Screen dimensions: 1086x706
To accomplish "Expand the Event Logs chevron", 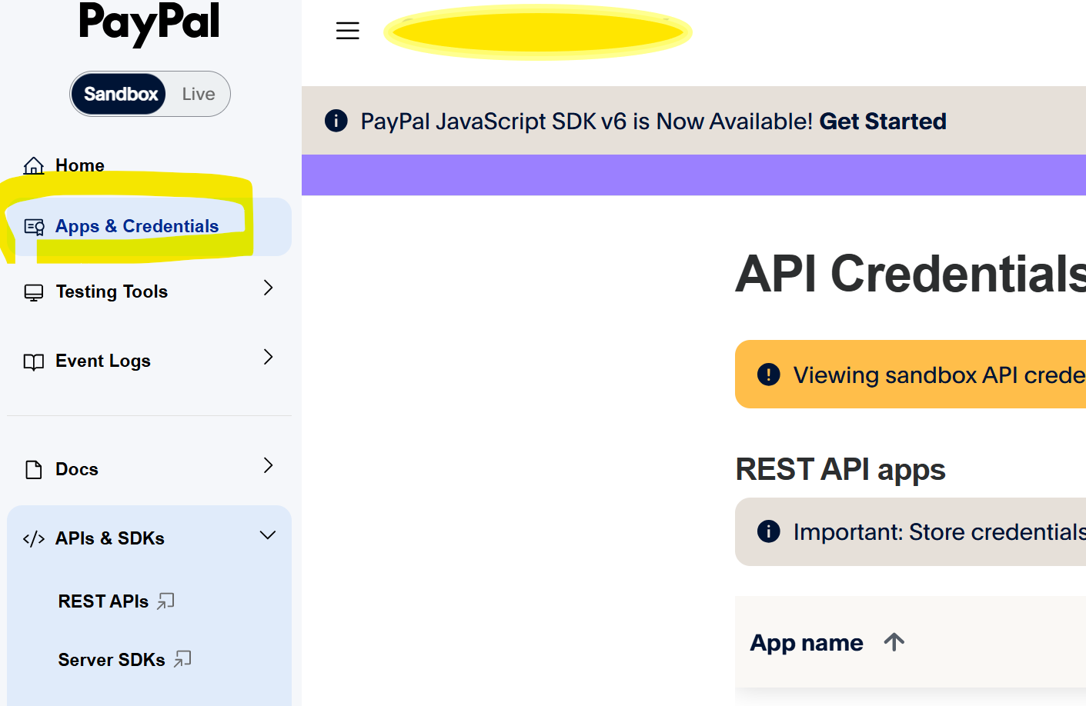I will 268,357.
